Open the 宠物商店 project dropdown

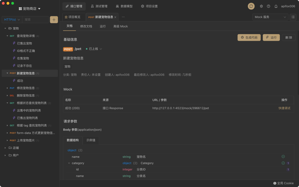[30, 9]
